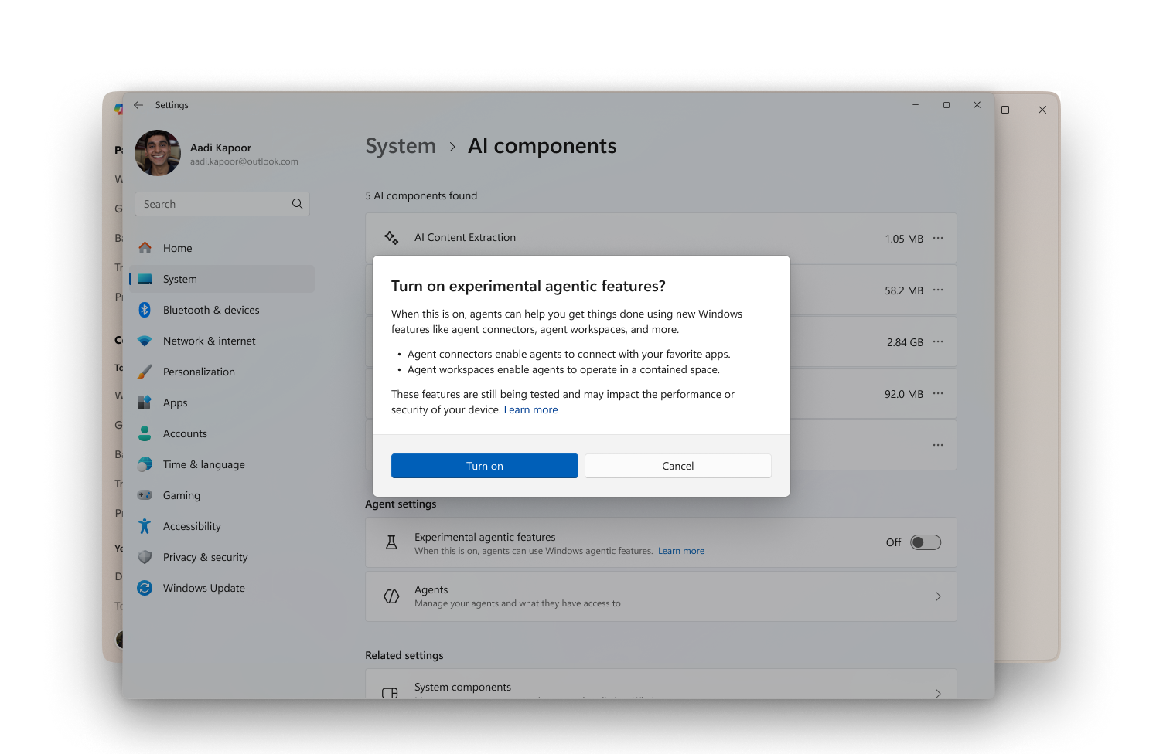
Task: Click the Home house icon in sidebar
Action: [x=145, y=248]
